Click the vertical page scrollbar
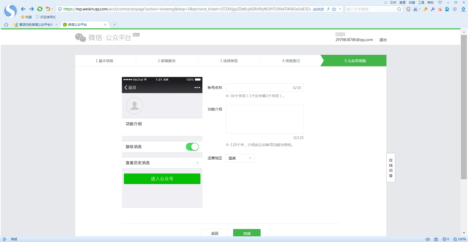Viewport: 468px width, 242px height. tap(464, 107)
